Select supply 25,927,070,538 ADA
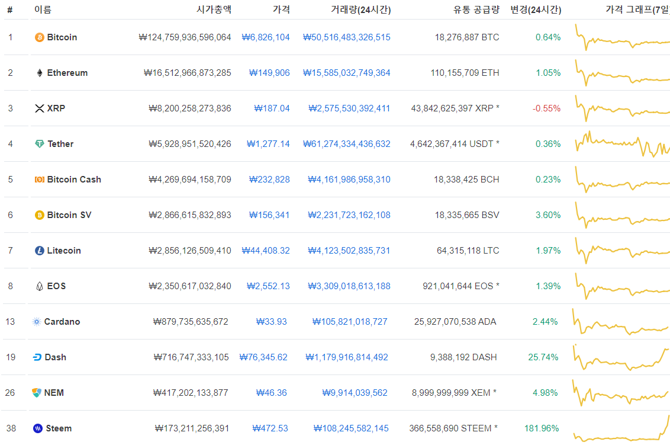 [455, 321]
